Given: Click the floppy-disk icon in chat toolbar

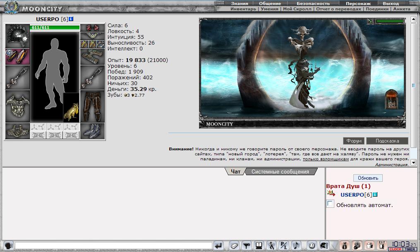Looking at the screenshot, I should pyautogui.click(x=259, y=245).
